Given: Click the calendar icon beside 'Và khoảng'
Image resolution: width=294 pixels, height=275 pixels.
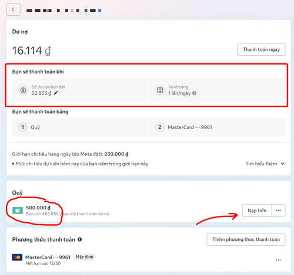Looking at the screenshot, I should (160, 90).
